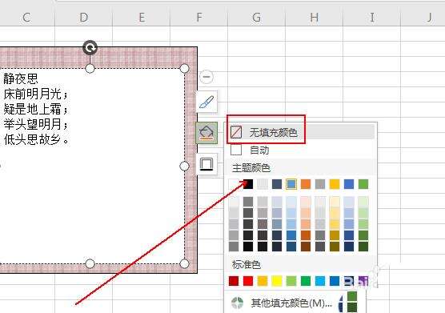Pick the orange theme color swatch
This screenshot has width=445, height=313.
[x=306, y=184]
